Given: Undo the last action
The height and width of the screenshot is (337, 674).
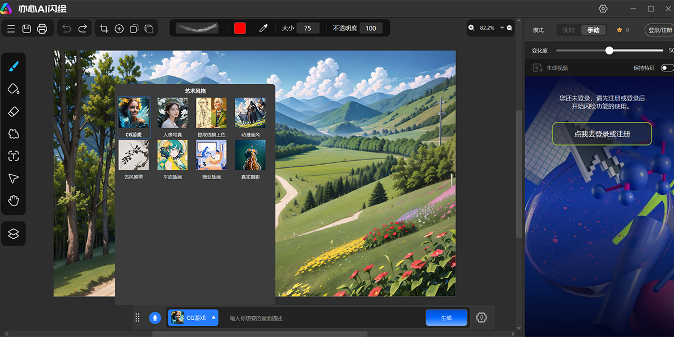Looking at the screenshot, I should pyautogui.click(x=67, y=29).
